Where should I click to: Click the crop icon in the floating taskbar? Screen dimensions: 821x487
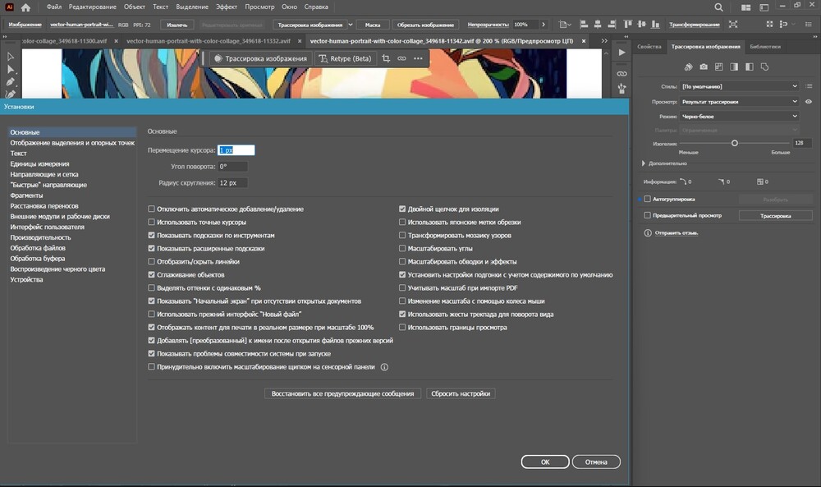(386, 58)
